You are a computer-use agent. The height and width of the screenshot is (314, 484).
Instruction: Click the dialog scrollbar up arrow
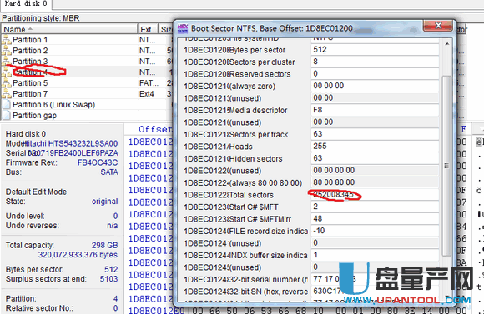(x=446, y=44)
